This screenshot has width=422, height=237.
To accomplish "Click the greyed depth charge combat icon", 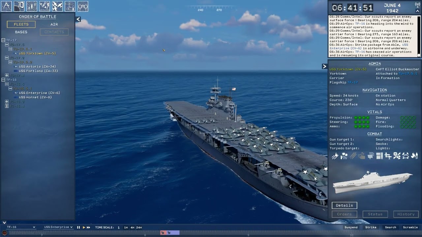I will coord(362,156).
